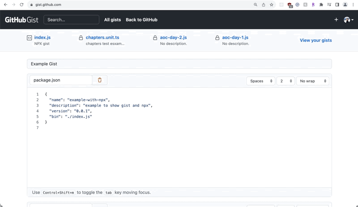
Task: Open the user avatar menu
Action: point(348,20)
